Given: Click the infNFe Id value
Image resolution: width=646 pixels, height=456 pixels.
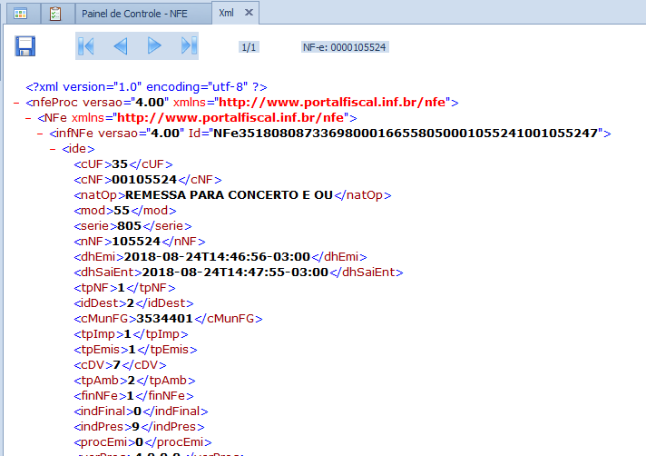Looking at the screenshot, I should pos(406,134).
